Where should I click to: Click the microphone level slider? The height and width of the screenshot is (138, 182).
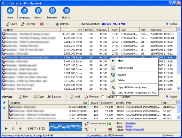pyautogui.click(x=98, y=129)
